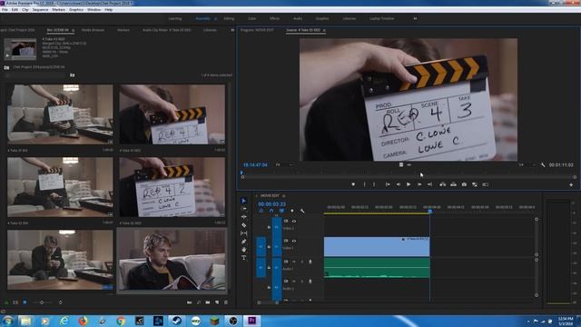Toggle the V1 source patching button
Image resolution: width=581 pixels, height=327 pixels.
point(261,247)
